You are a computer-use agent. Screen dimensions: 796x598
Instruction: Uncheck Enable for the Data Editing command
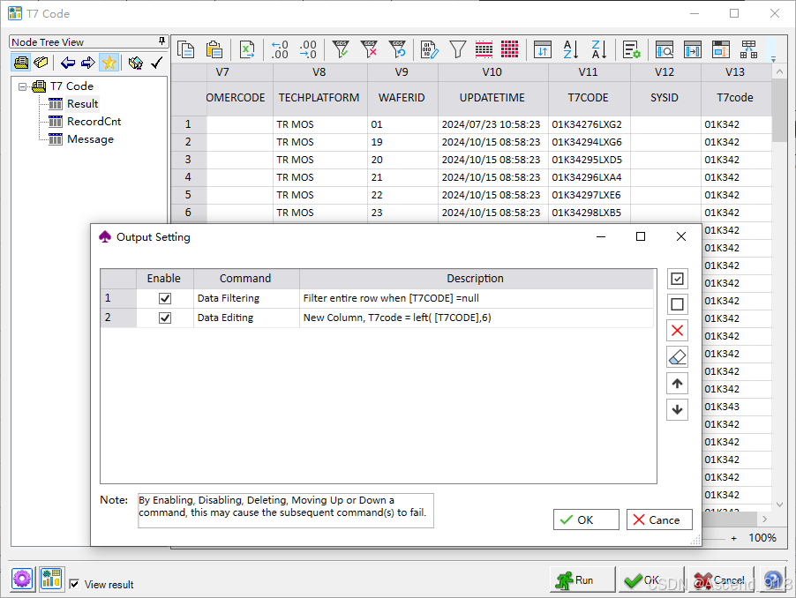[165, 318]
